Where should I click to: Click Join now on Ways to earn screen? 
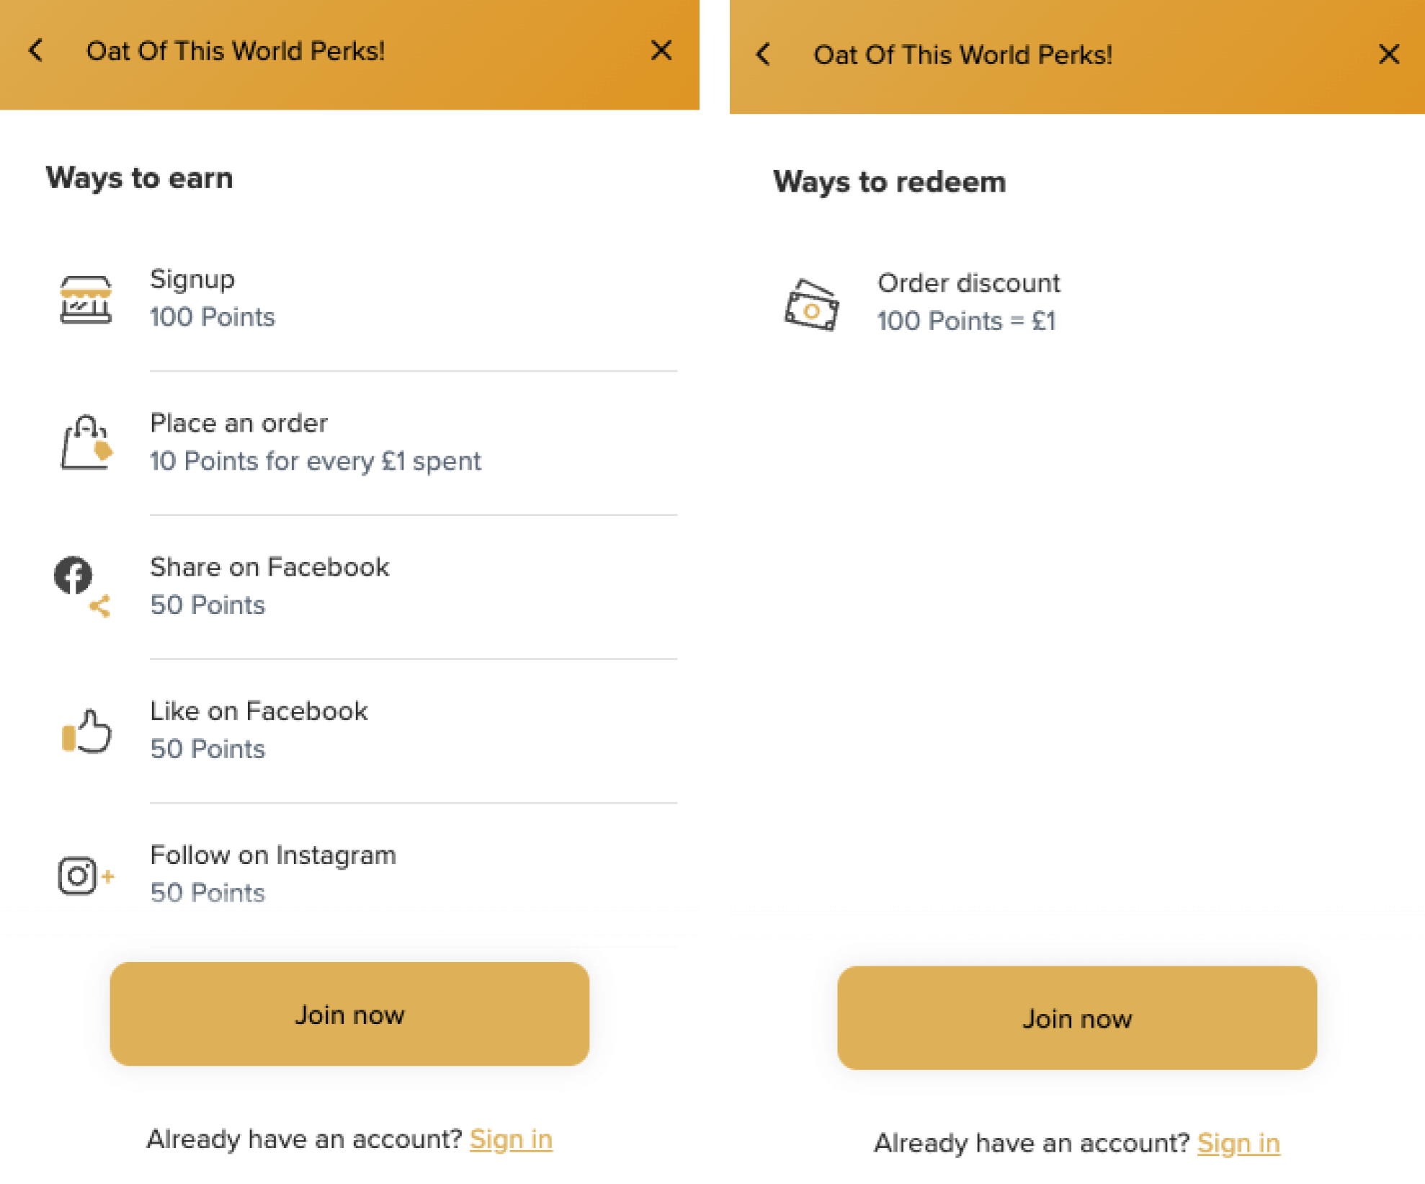coord(350,1016)
